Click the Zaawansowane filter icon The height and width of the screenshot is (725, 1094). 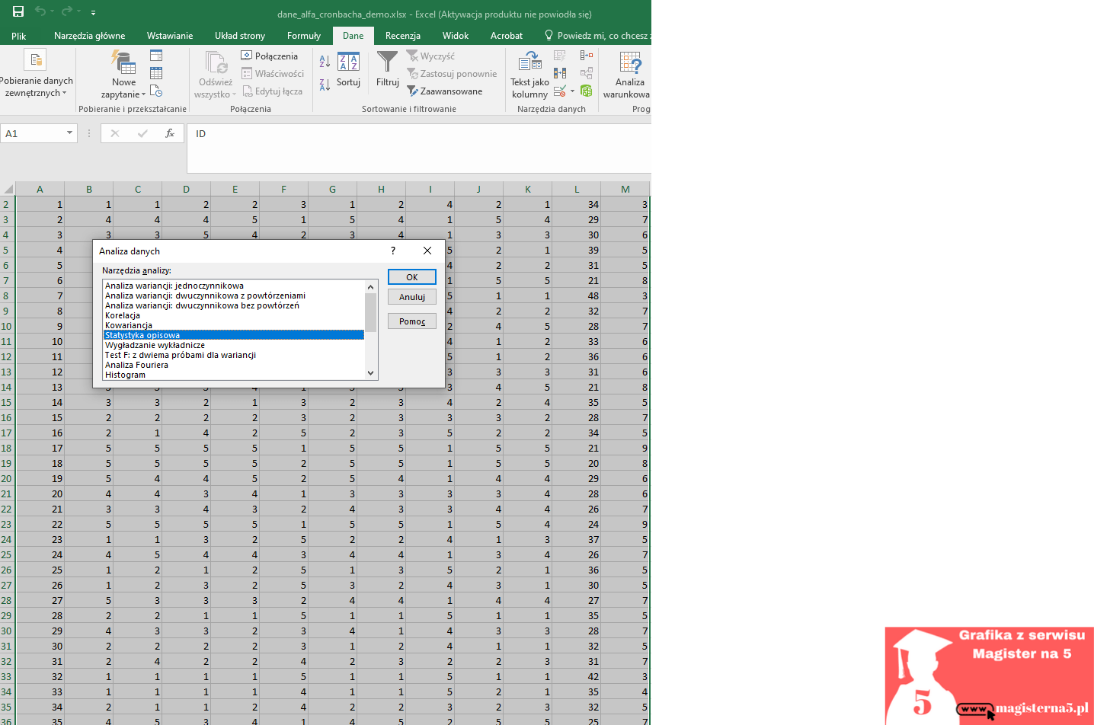413,91
